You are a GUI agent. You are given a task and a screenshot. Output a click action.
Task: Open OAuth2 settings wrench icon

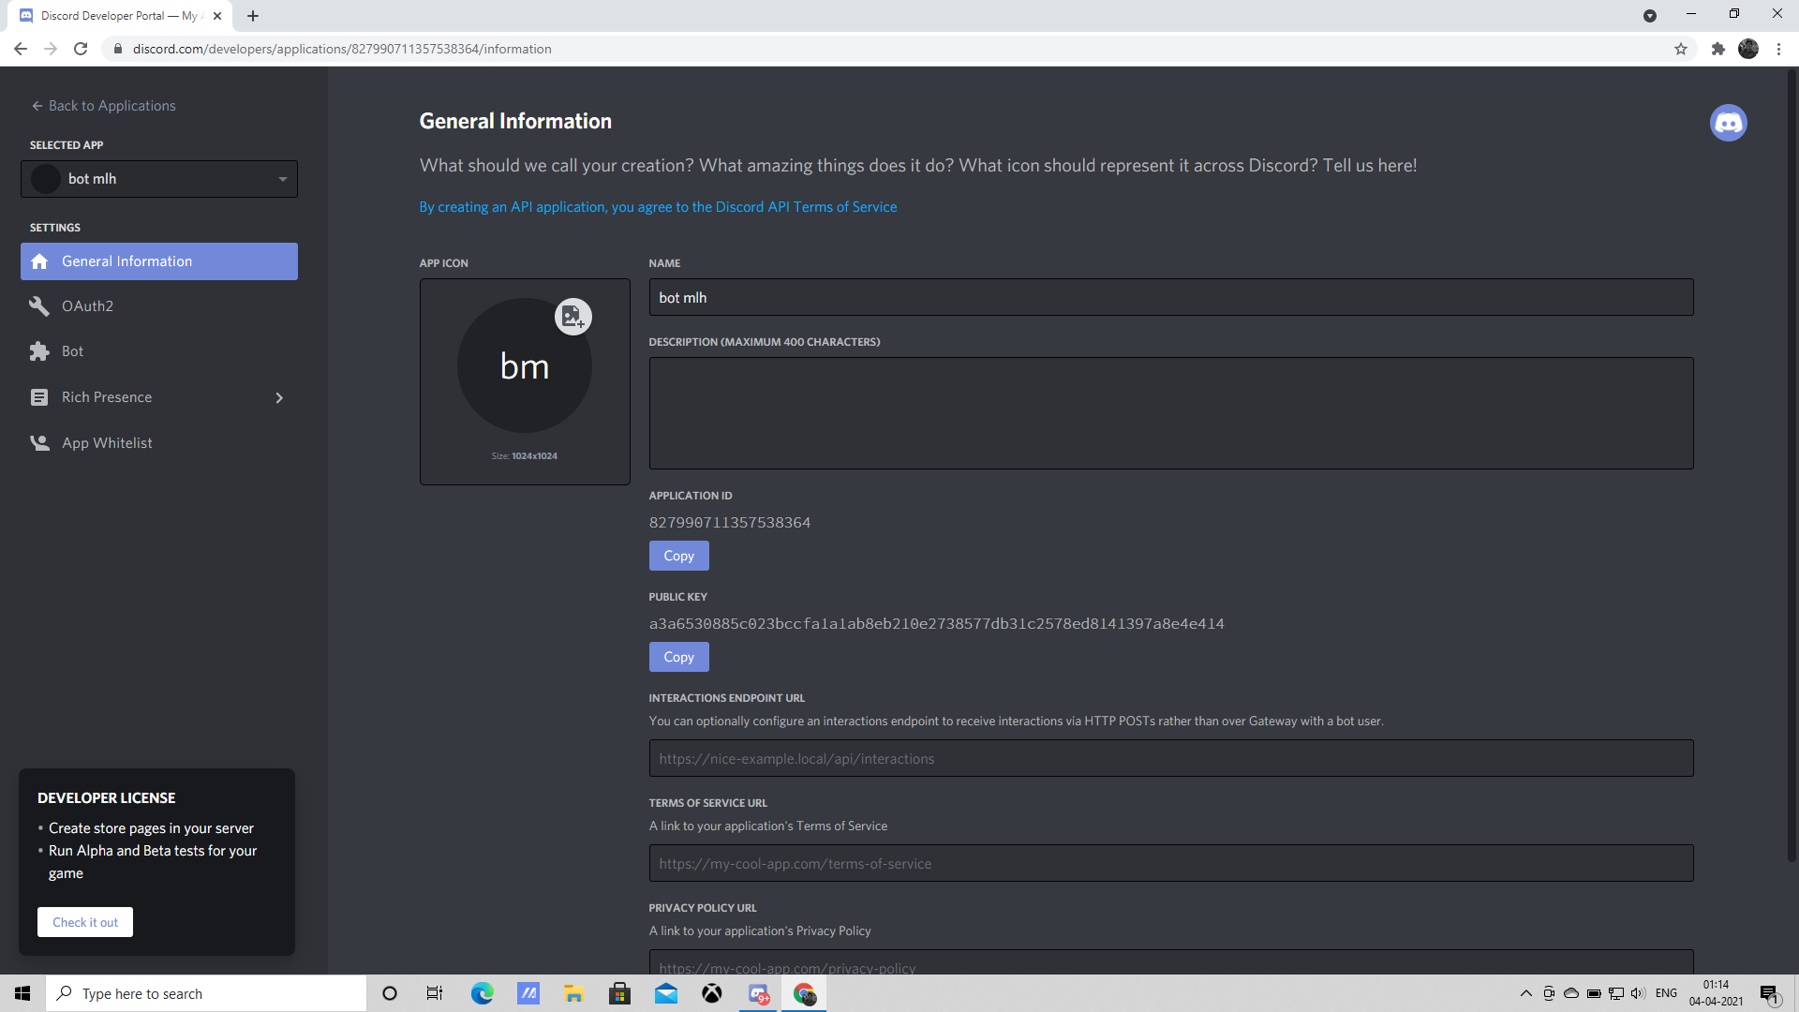[39, 306]
